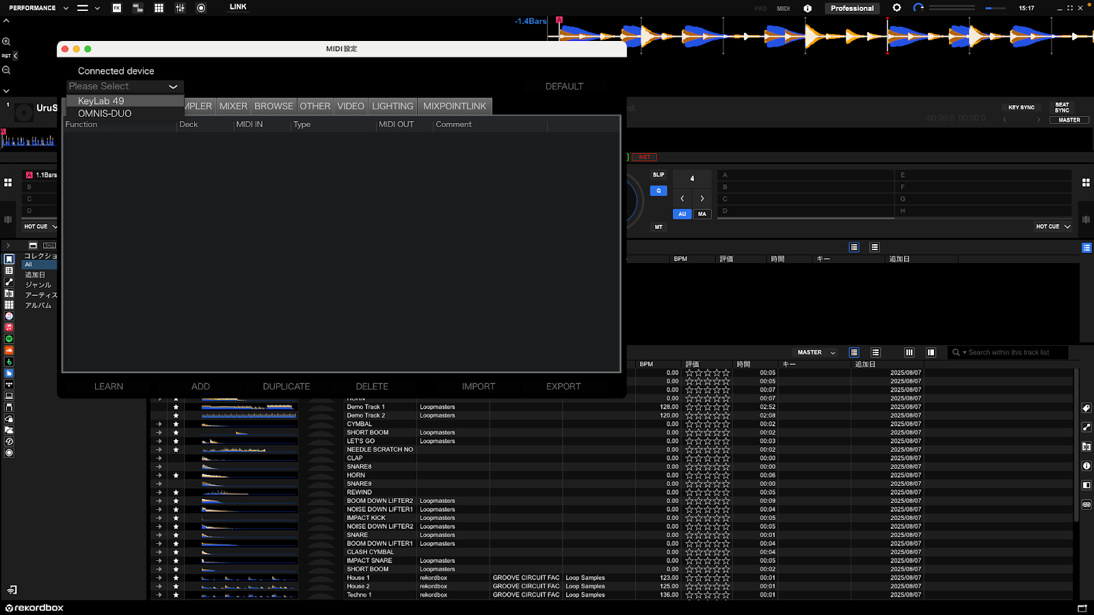Enable the MASTER deck button
This screenshot has height=615, width=1094.
click(x=1069, y=120)
